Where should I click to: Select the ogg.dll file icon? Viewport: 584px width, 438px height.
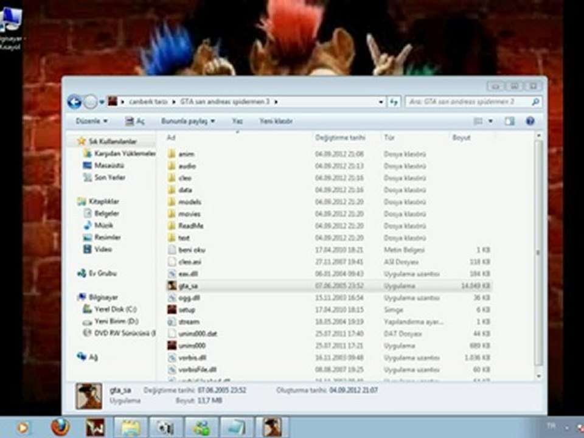point(172,297)
